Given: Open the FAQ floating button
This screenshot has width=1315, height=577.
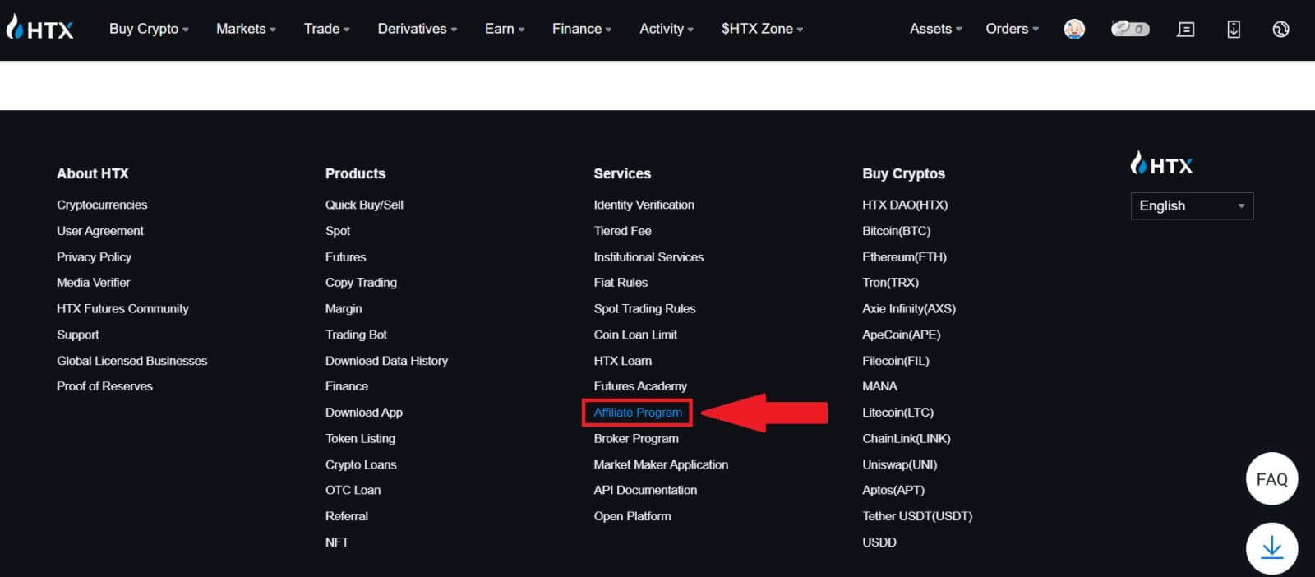Looking at the screenshot, I should 1271,479.
